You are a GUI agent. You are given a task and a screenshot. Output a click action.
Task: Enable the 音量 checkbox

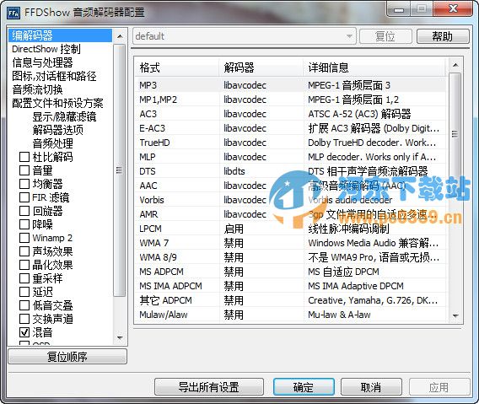(24, 170)
